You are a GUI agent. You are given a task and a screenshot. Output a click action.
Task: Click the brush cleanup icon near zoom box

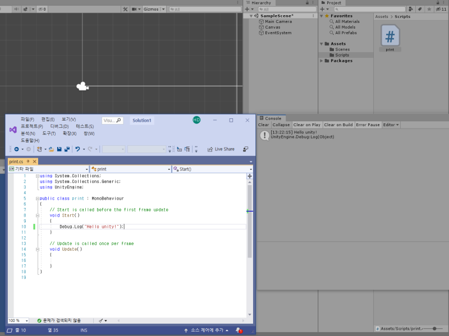pos(101,320)
